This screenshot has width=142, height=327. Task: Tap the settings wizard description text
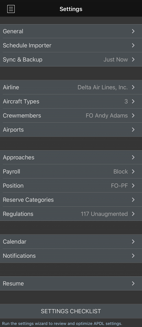62,324
